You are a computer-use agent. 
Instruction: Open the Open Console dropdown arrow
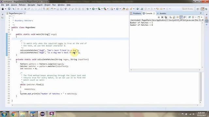click(x=201, y=17)
